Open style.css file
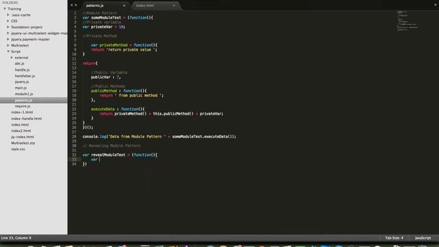 18,150
